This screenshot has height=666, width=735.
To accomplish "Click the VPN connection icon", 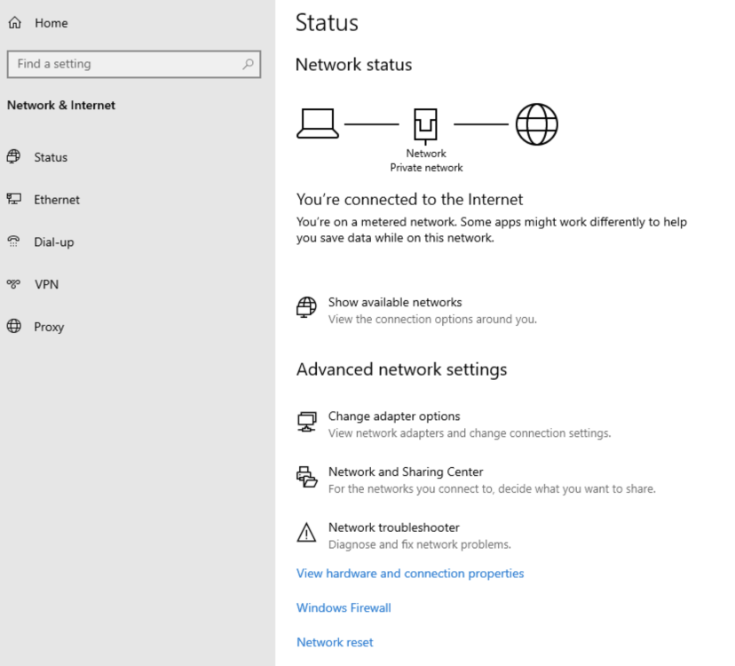I will 13,284.
